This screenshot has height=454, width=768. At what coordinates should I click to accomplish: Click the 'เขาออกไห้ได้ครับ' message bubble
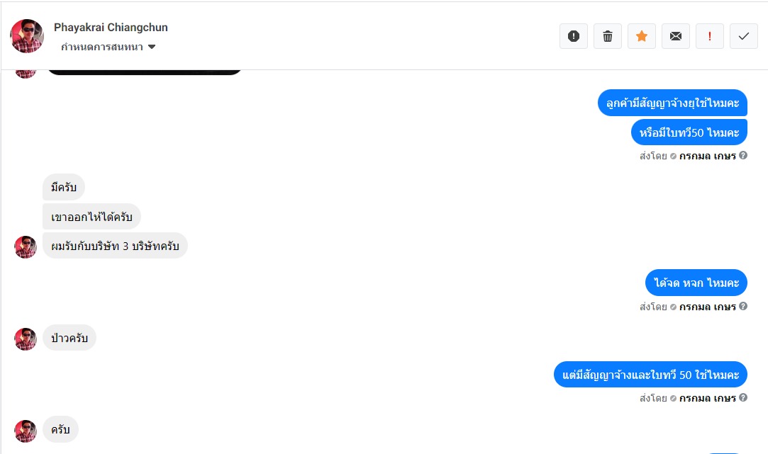click(x=92, y=217)
